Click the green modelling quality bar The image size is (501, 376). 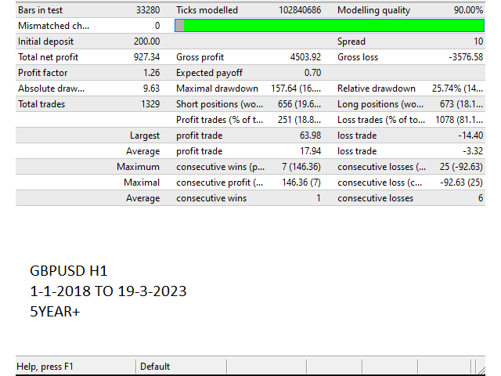330,26
